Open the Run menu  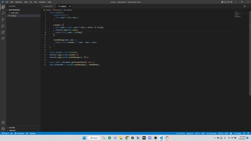click(x=35, y=2)
